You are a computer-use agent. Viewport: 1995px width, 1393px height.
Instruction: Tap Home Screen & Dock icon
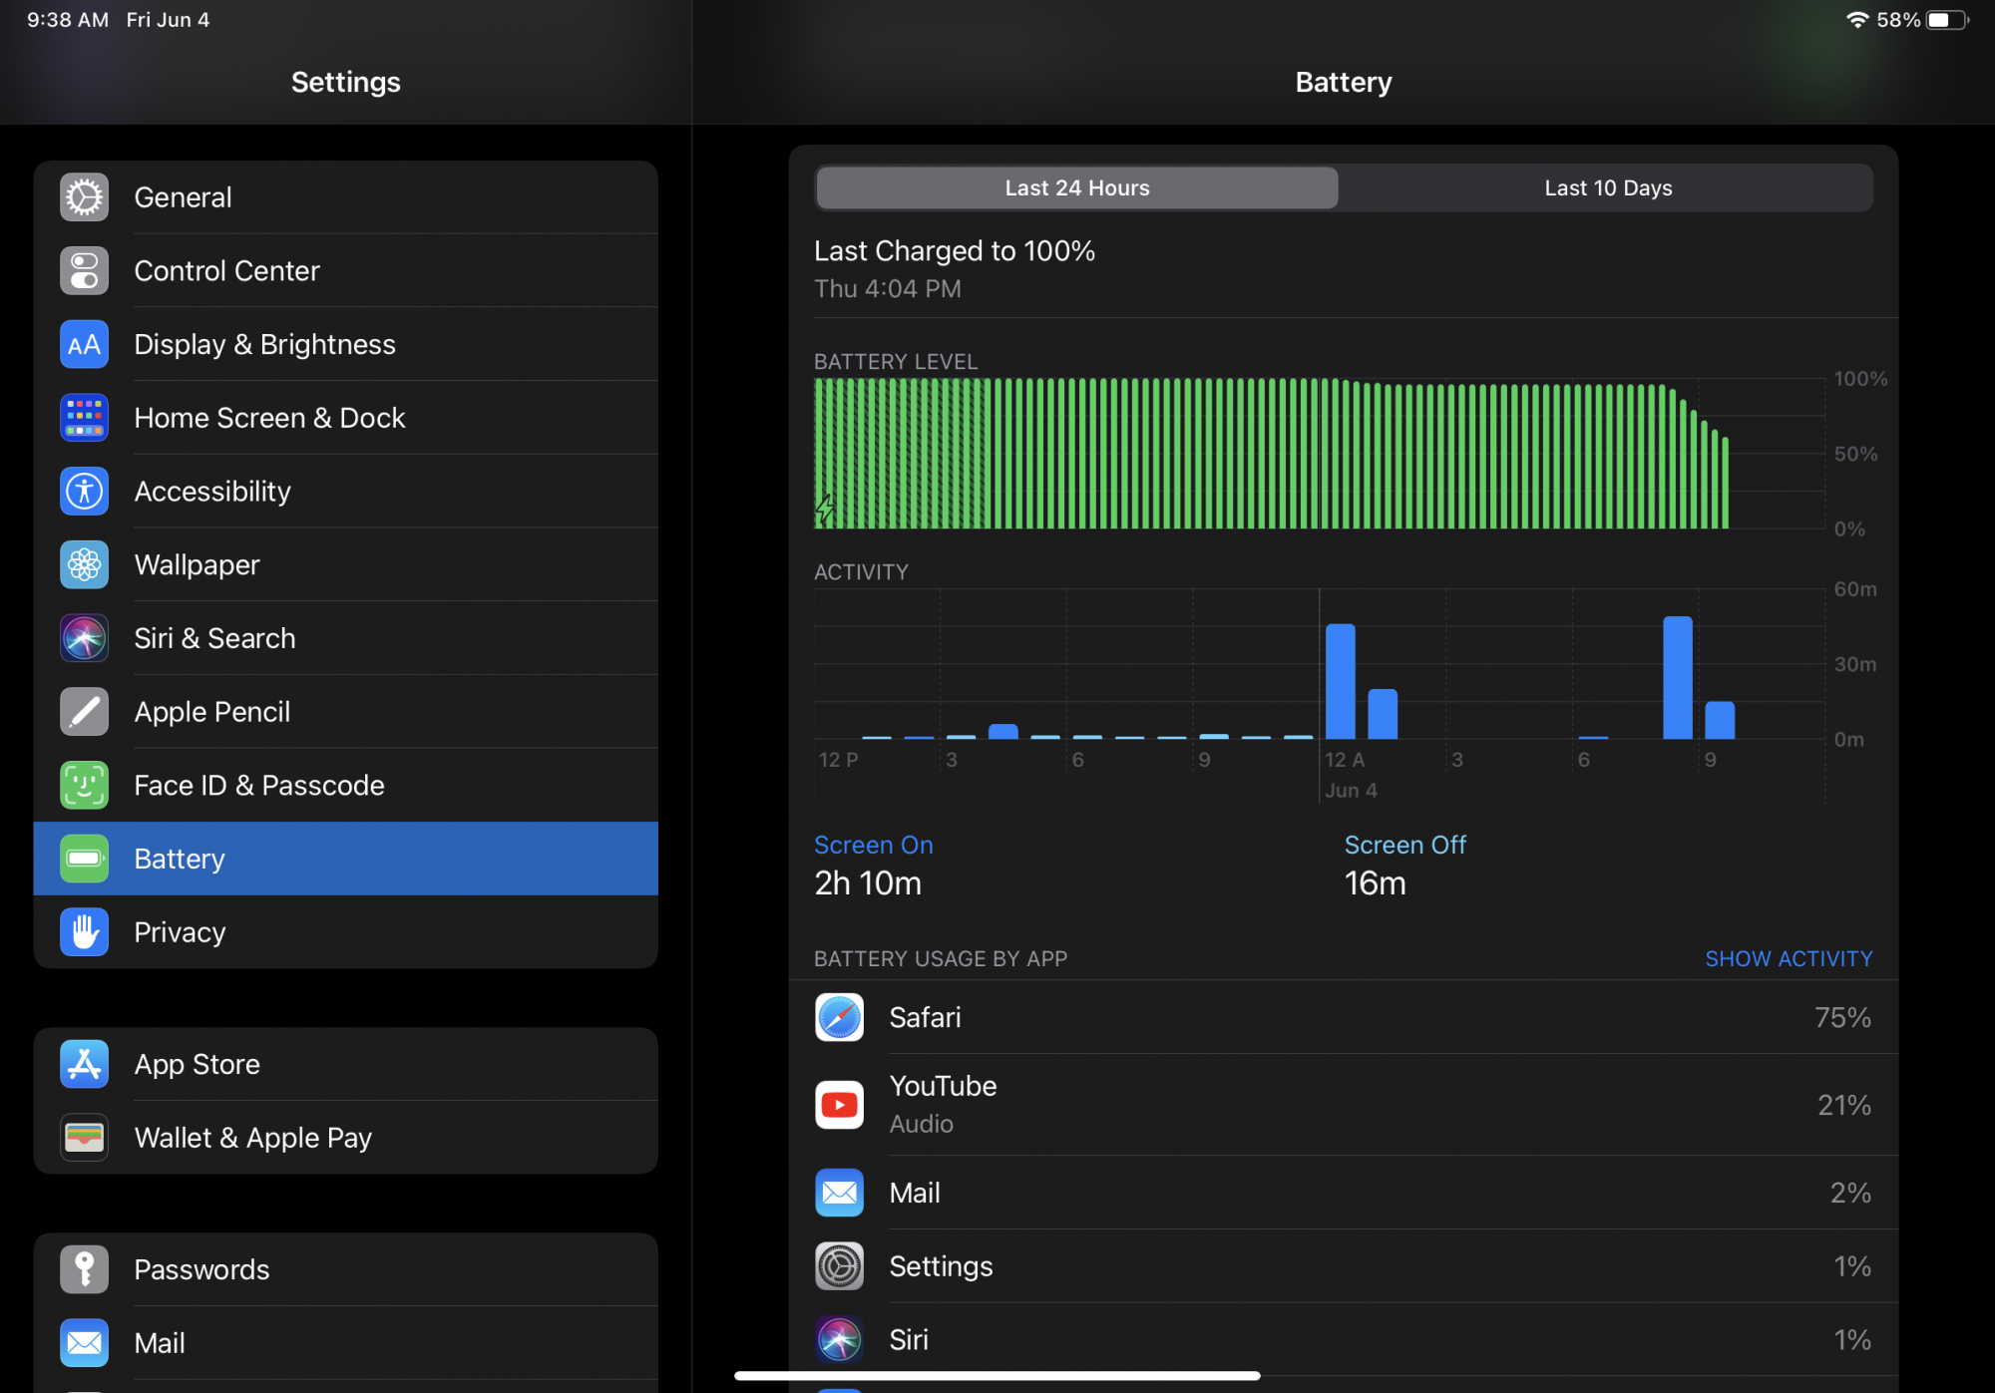click(85, 418)
